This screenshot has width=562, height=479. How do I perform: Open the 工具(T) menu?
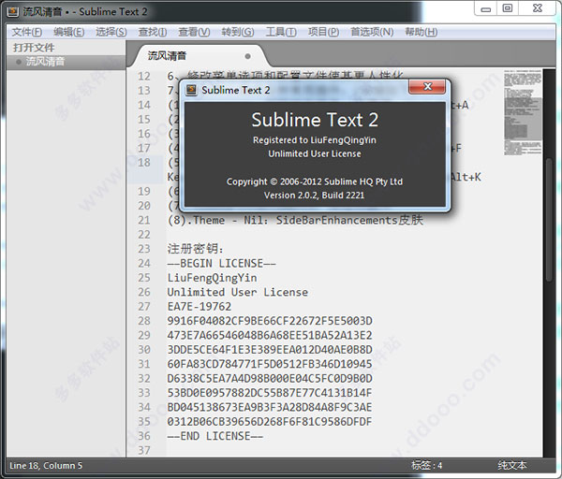click(x=281, y=32)
